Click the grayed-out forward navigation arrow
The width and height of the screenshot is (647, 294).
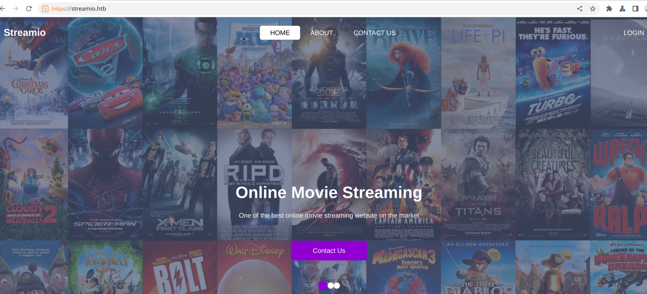coord(15,9)
